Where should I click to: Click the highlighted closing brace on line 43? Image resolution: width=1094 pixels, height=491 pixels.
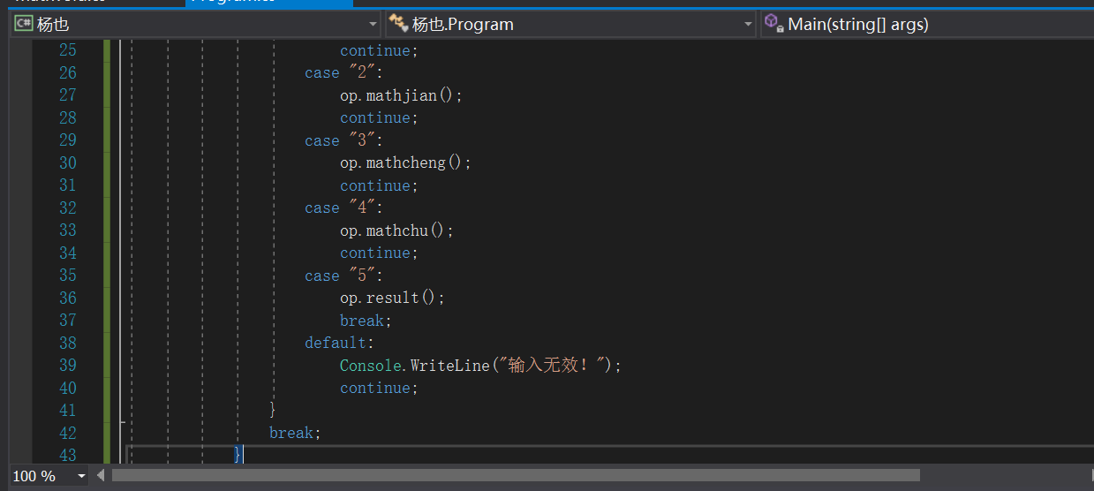click(x=238, y=454)
